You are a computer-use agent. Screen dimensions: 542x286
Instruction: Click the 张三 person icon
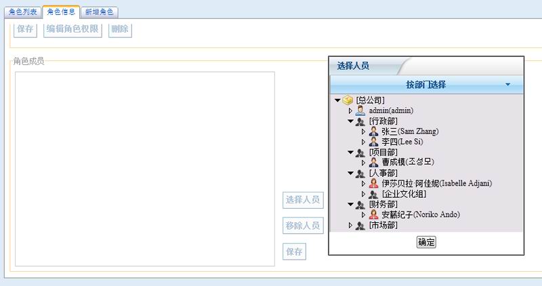pyautogui.click(x=373, y=131)
